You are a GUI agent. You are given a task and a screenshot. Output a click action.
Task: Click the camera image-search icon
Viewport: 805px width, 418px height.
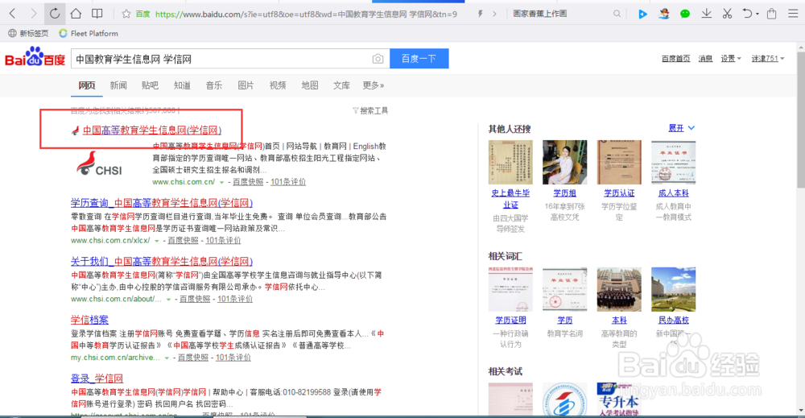coord(378,59)
